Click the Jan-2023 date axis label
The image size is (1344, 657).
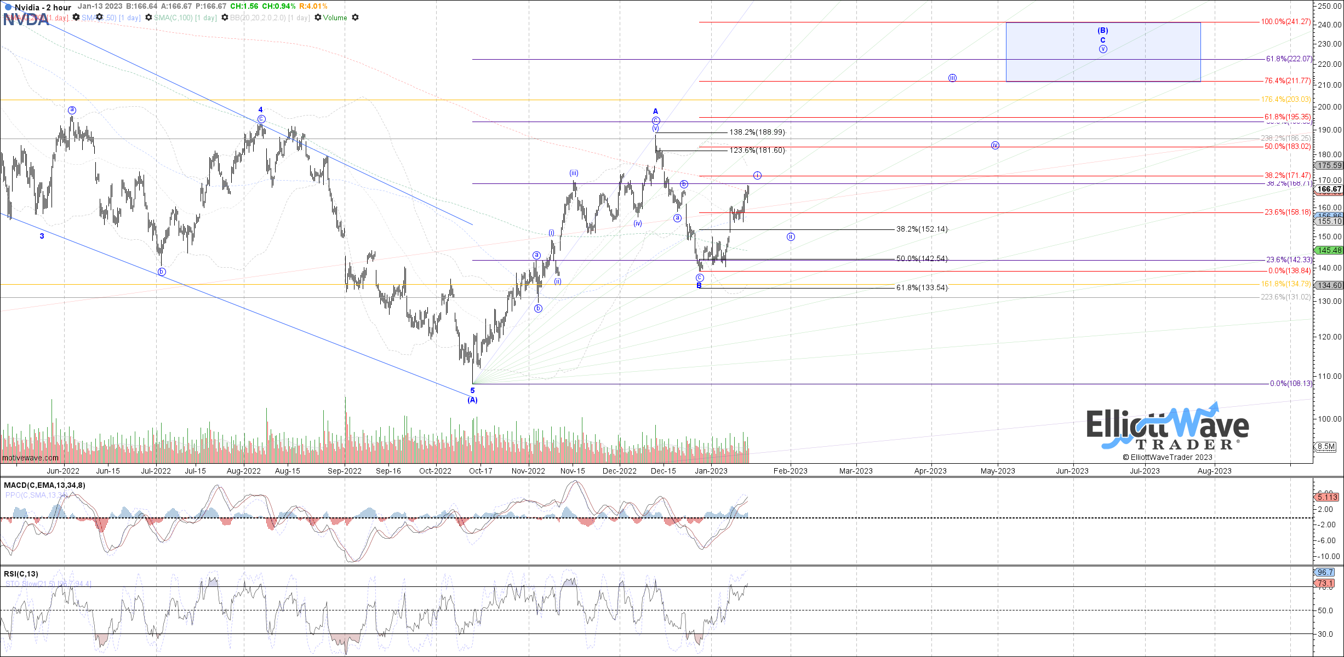711,471
